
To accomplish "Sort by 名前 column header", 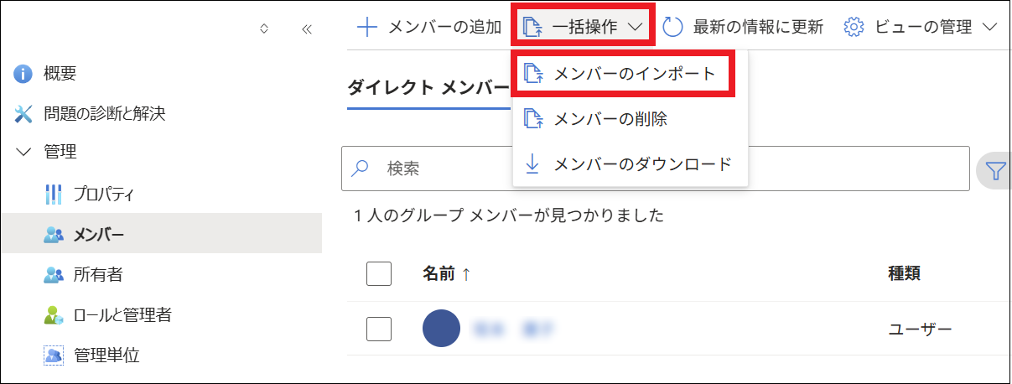I will click(439, 273).
